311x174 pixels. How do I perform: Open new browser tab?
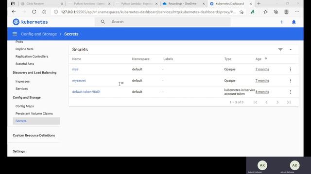[259, 3]
